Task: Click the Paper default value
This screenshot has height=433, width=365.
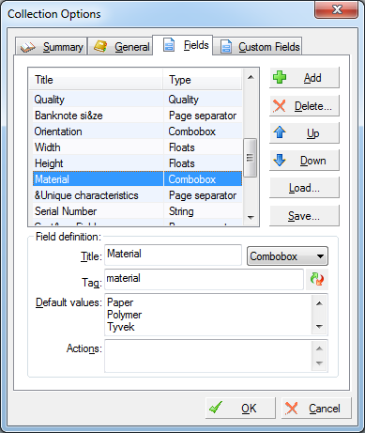Action: pyautogui.click(x=120, y=302)
